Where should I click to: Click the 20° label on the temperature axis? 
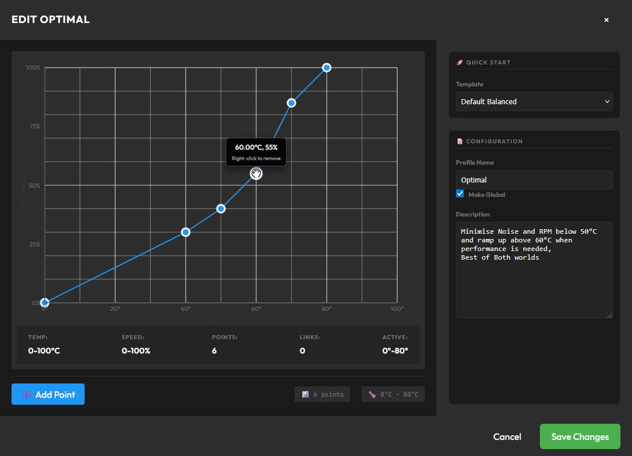[115, 309]
